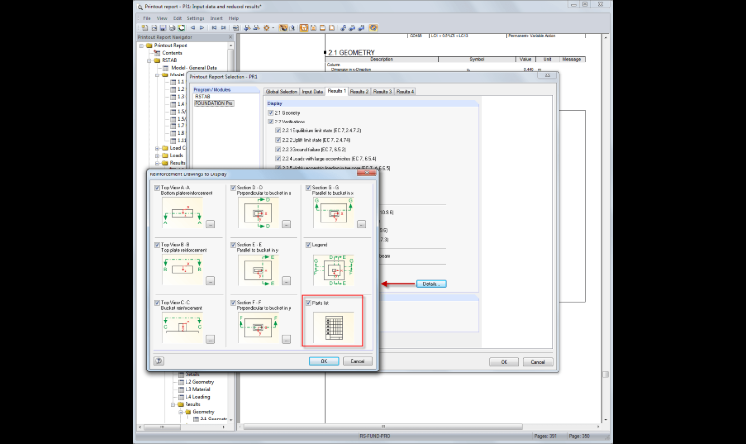Open settings button for Section F-F drawing
Image resolution: width=746 pixels, height=444 pixels.
pos(286,339)
